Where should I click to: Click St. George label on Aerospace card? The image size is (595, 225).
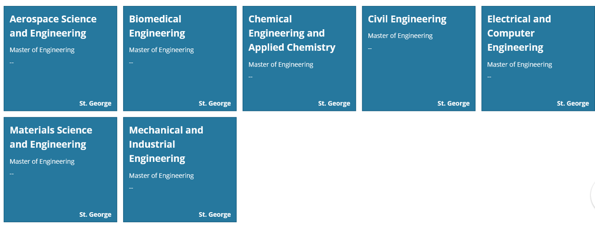(95, 103)
